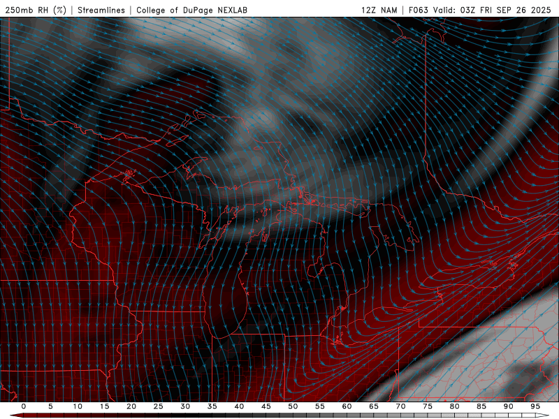The image size is (559, 419).
Task: Click the "10" colorbar scale label
Action: [78, 406]
